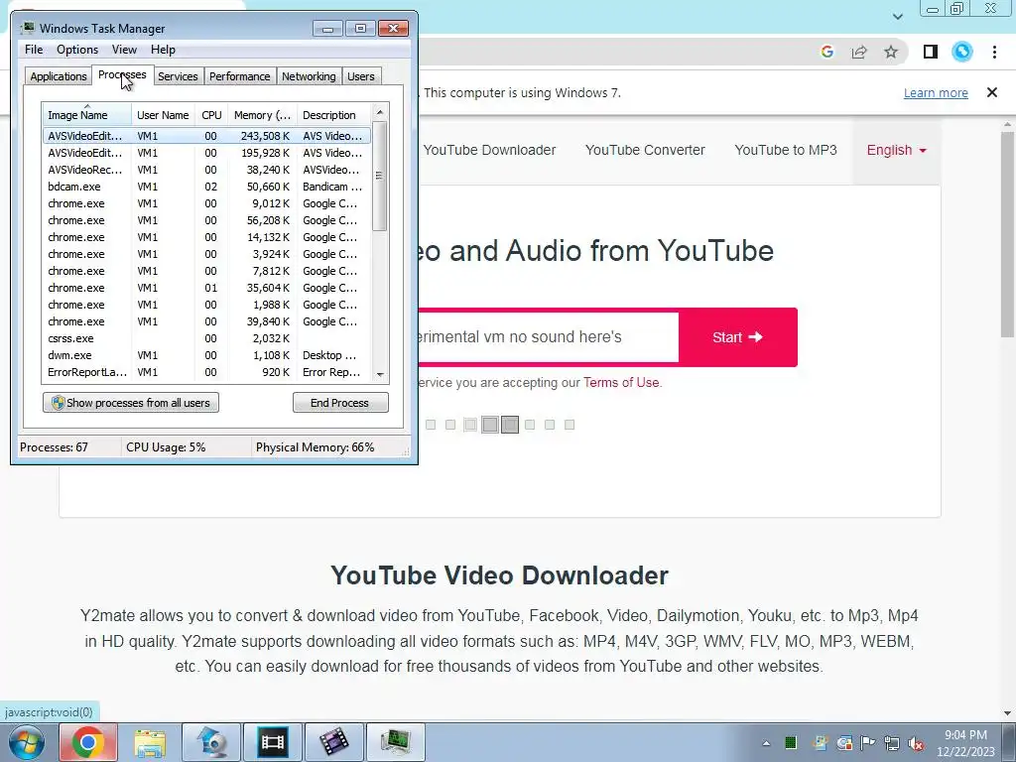Select the dwm.exe process row
Viewport: 1016px width, 762px height.
[207, 355]
